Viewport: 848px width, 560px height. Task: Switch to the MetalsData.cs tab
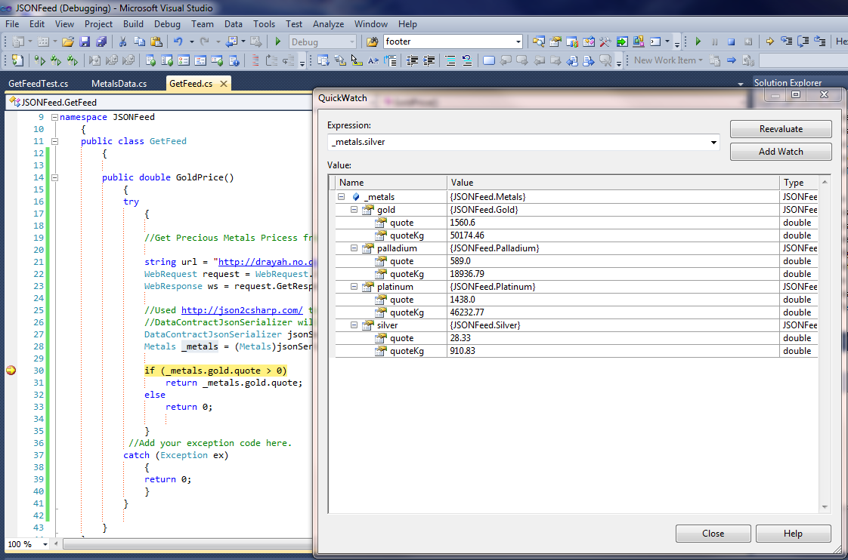[119, 84]
